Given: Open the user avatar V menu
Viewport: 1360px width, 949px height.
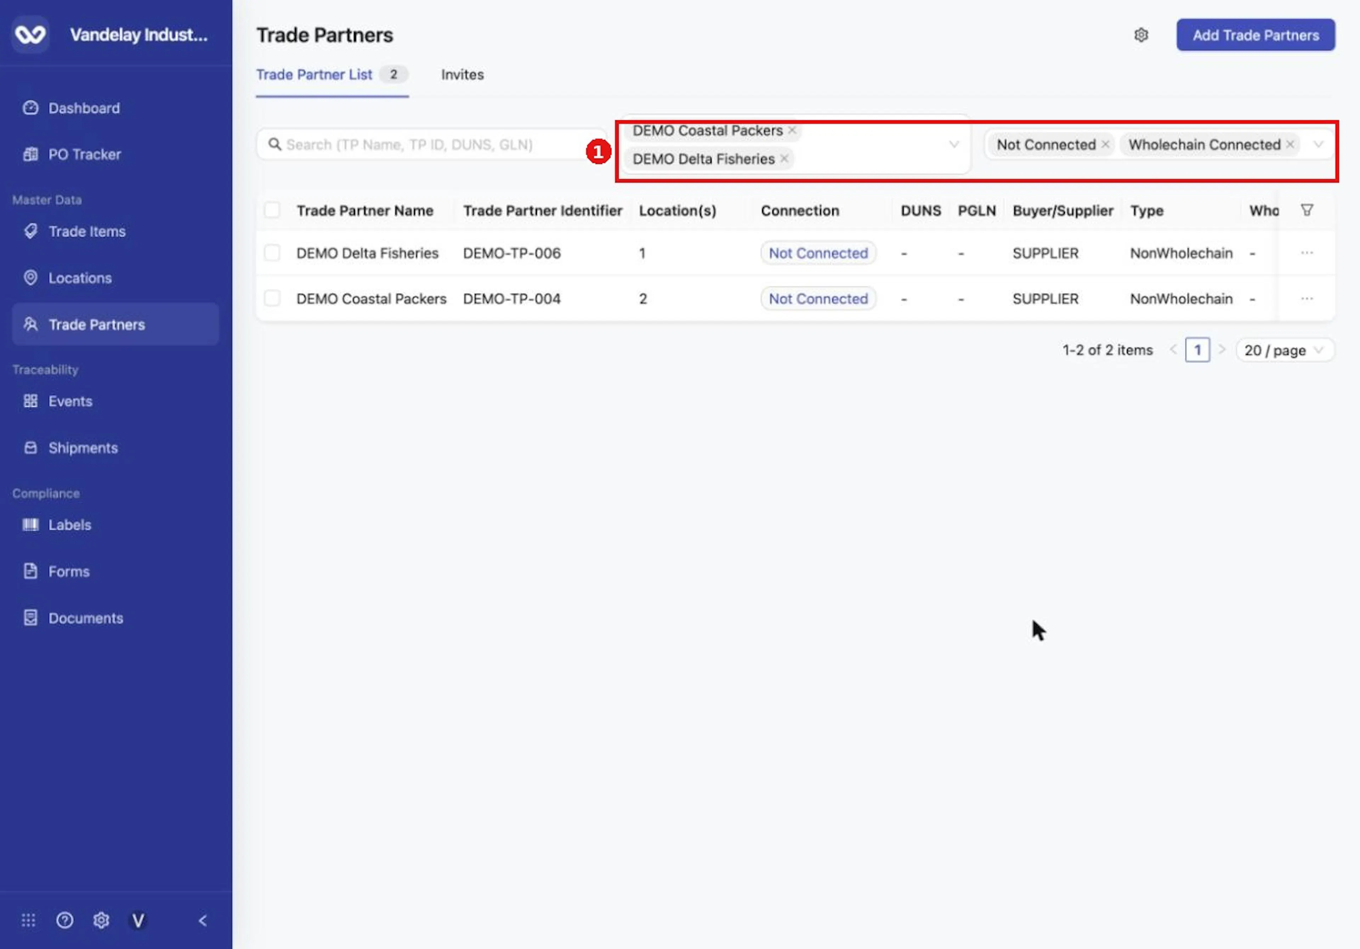Looking at the screenshot, I should [x=138, y=921].
